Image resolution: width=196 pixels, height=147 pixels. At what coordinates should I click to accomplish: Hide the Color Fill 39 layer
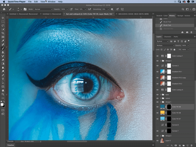pos(157,107)
